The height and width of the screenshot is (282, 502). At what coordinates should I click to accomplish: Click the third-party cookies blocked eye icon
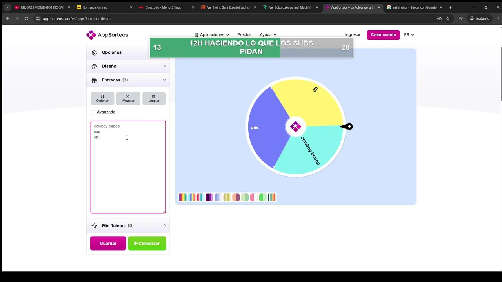click(439, 18)
